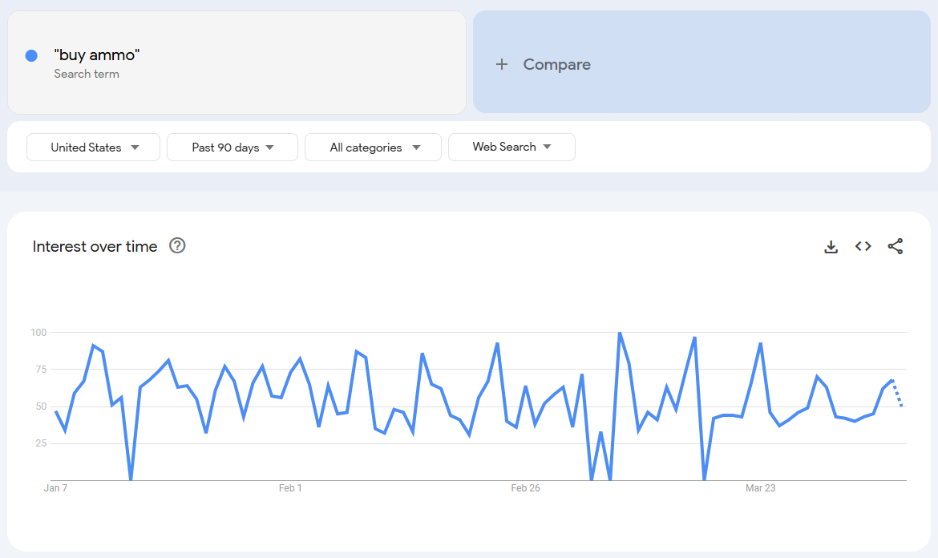Click the plus icon beside Compare
Viewport: 938px width, 558px height.
point(502,64)
